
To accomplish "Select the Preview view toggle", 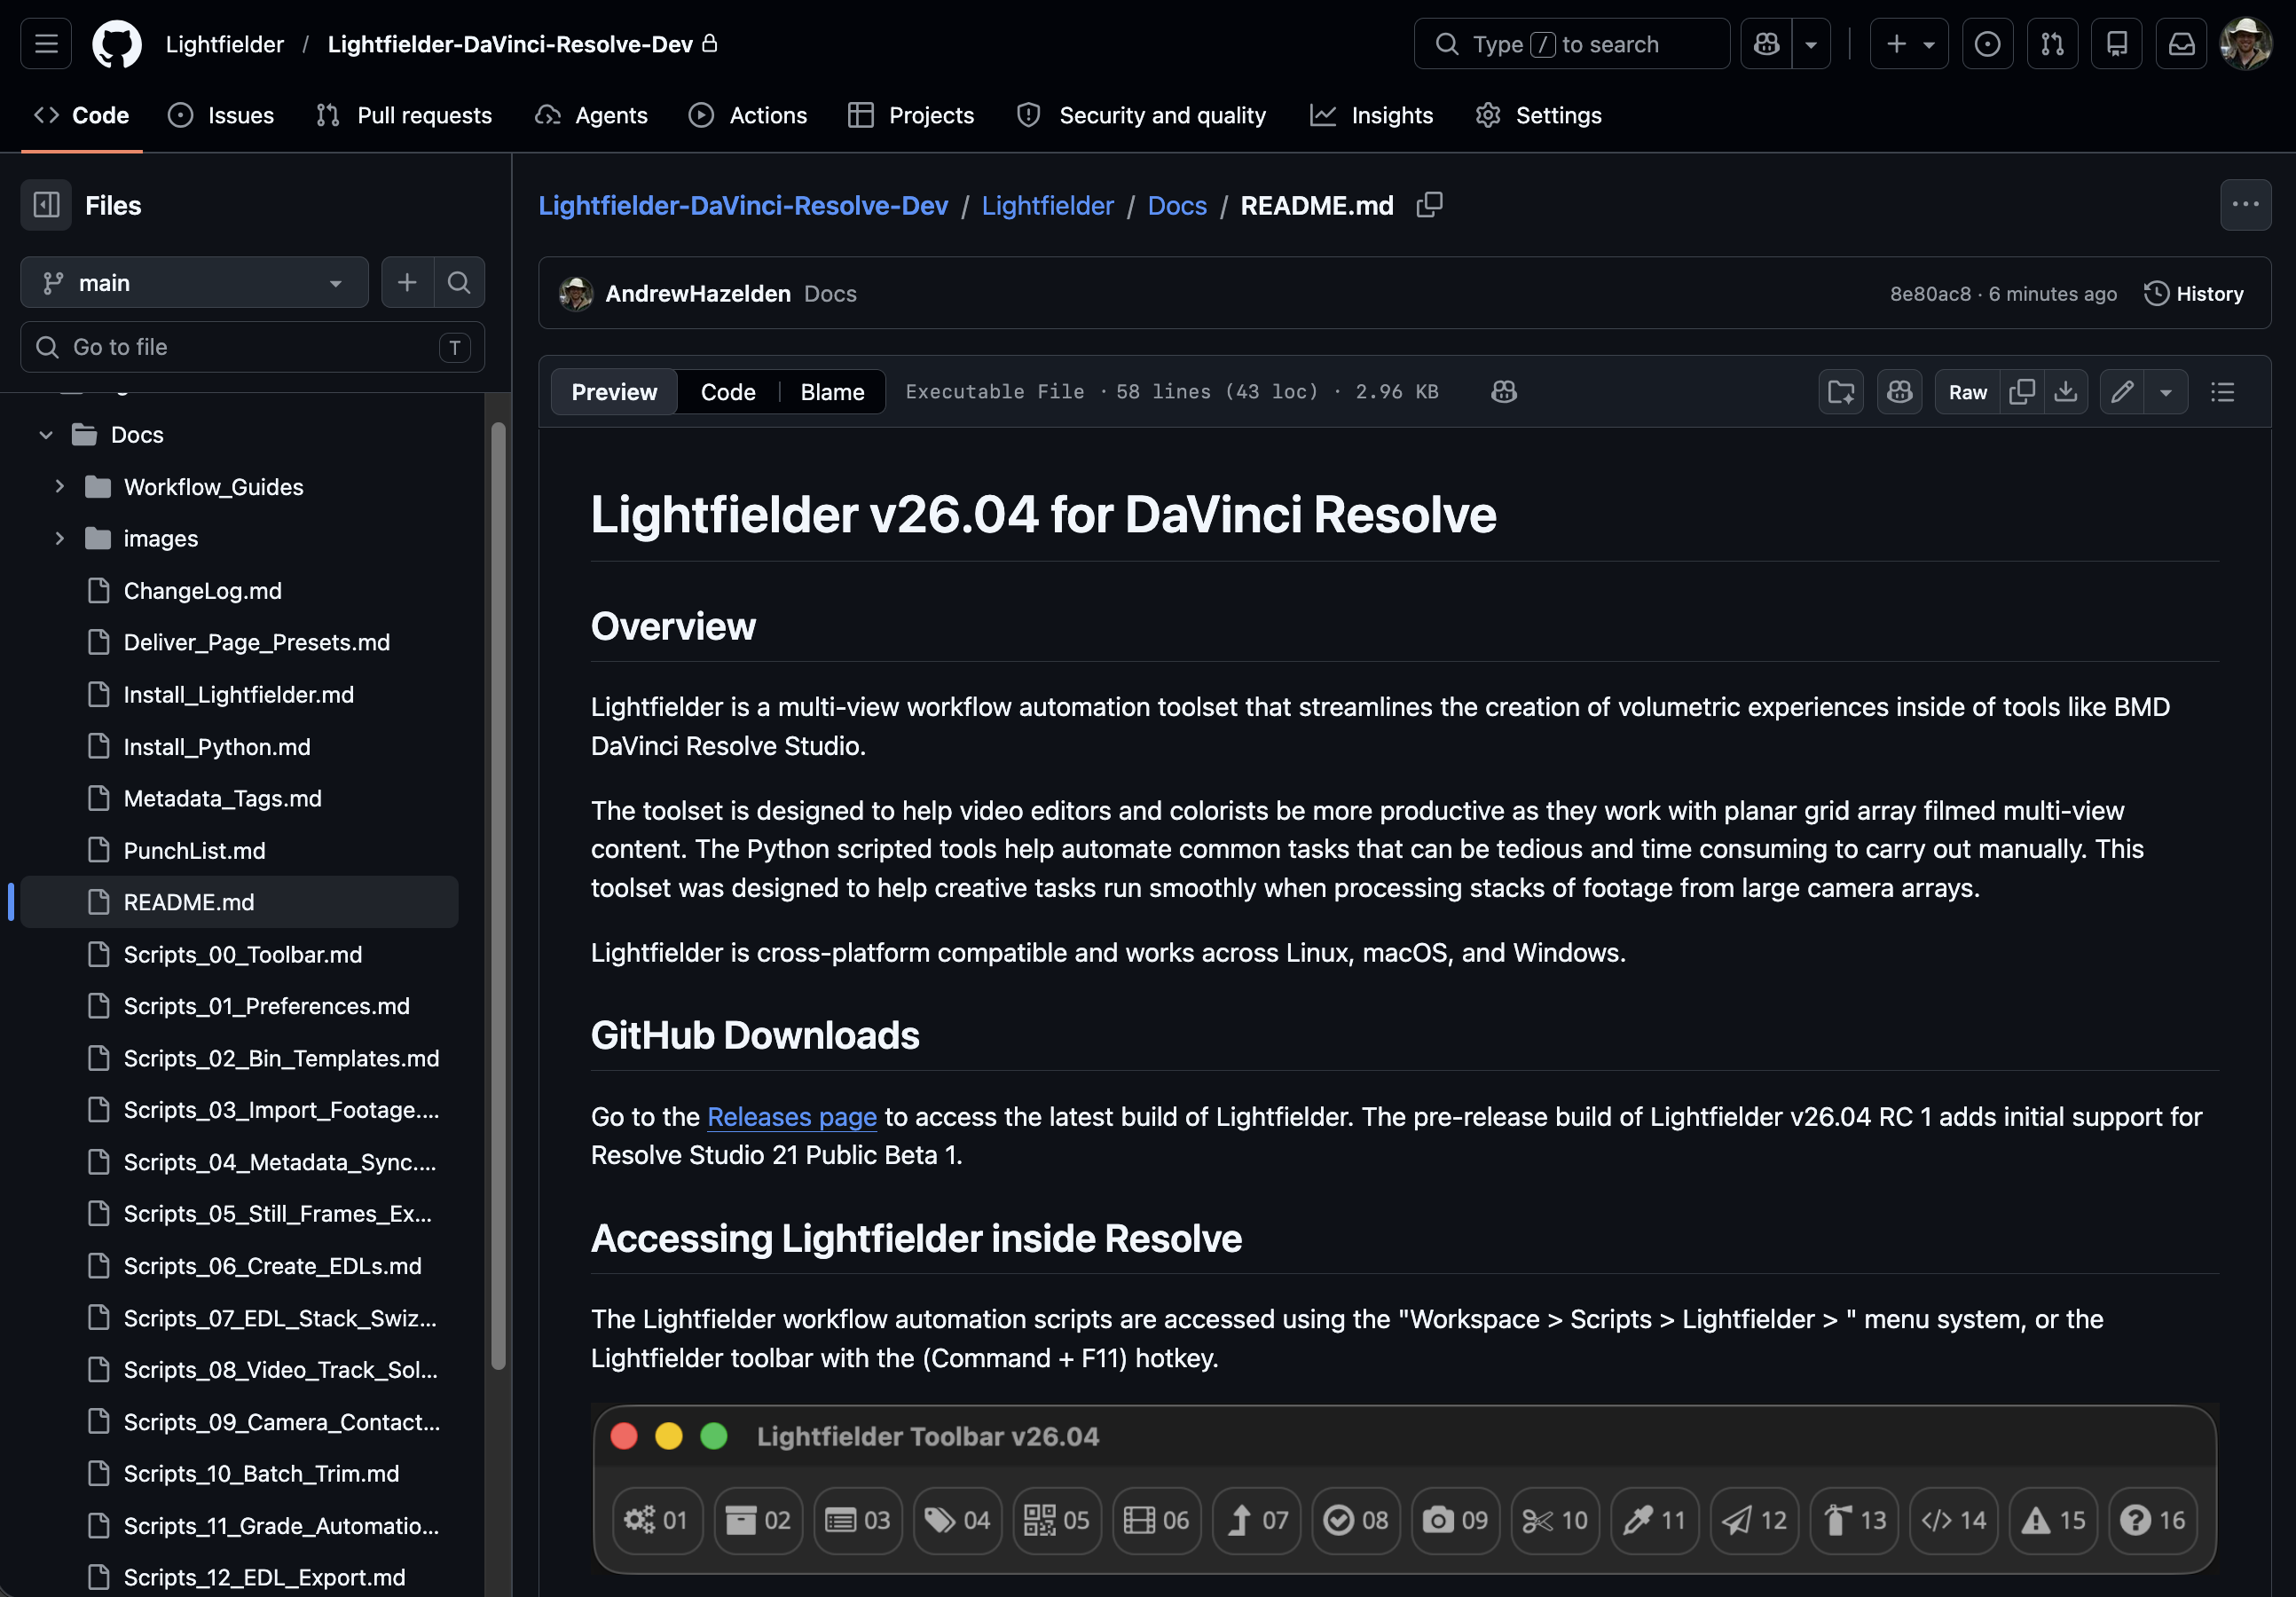I will click(614, 392).
